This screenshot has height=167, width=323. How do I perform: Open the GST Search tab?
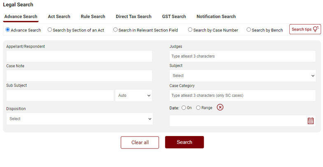[174, 16]
